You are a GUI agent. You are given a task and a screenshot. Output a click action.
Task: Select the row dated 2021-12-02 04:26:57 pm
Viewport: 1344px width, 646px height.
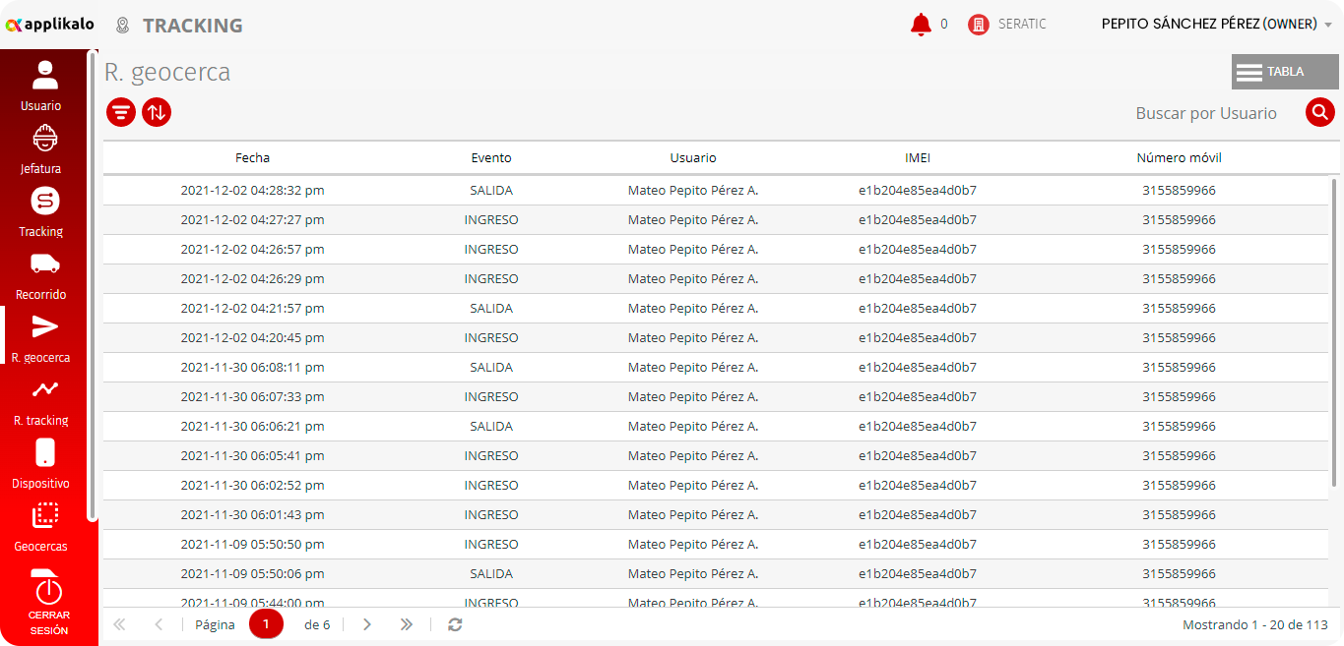tap(716, 250)
